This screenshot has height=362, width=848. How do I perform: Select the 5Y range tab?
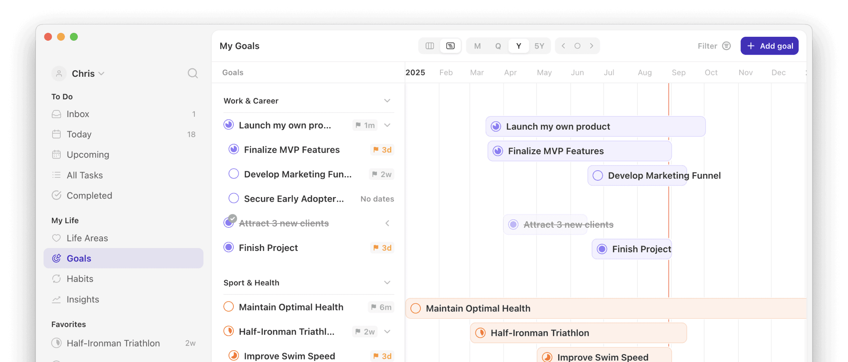coord(539,46)
